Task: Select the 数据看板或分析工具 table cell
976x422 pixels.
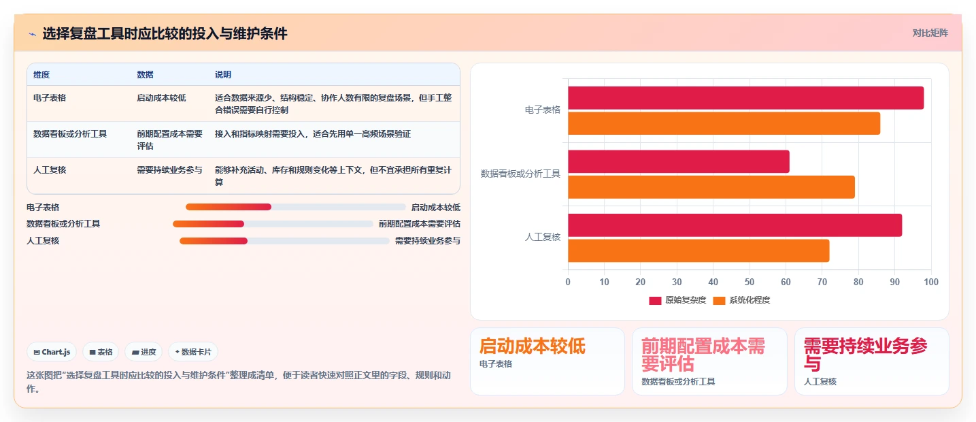Action: pos(79,140)
